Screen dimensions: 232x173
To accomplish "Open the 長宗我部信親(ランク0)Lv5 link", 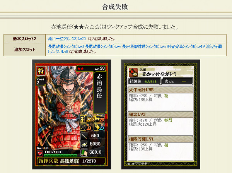I will tap(144, 47).
